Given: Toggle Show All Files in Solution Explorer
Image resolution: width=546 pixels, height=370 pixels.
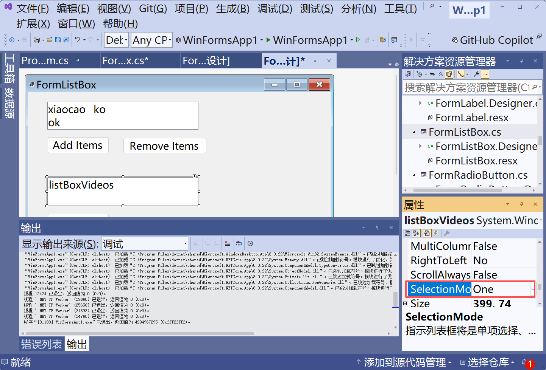Looking at the screenshot, I should tap(449, 74).
